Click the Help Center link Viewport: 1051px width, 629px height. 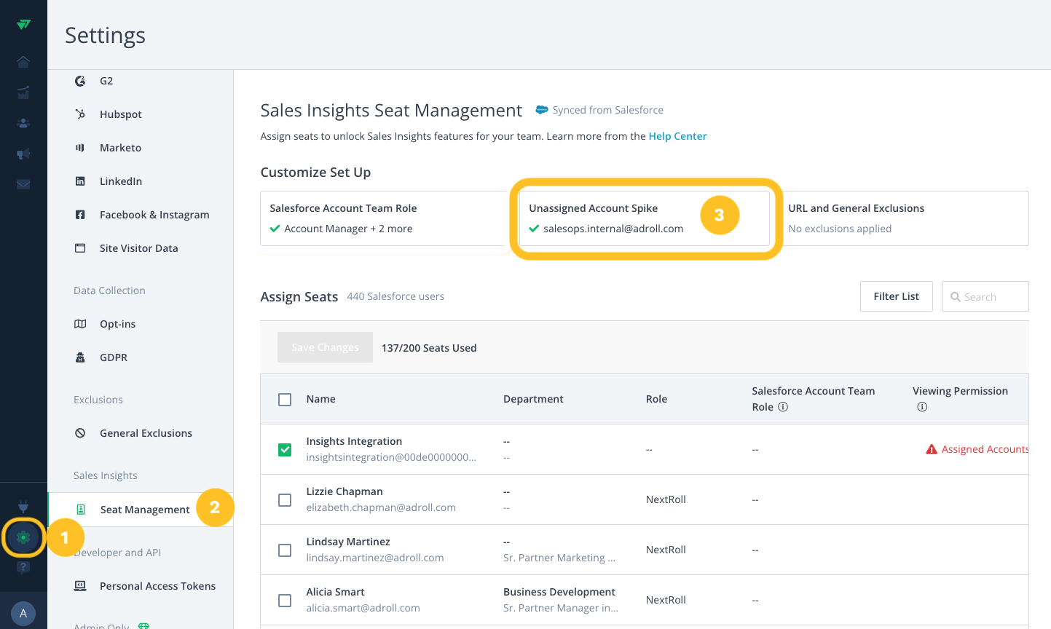pyautogui.click(x=677, y=136)
